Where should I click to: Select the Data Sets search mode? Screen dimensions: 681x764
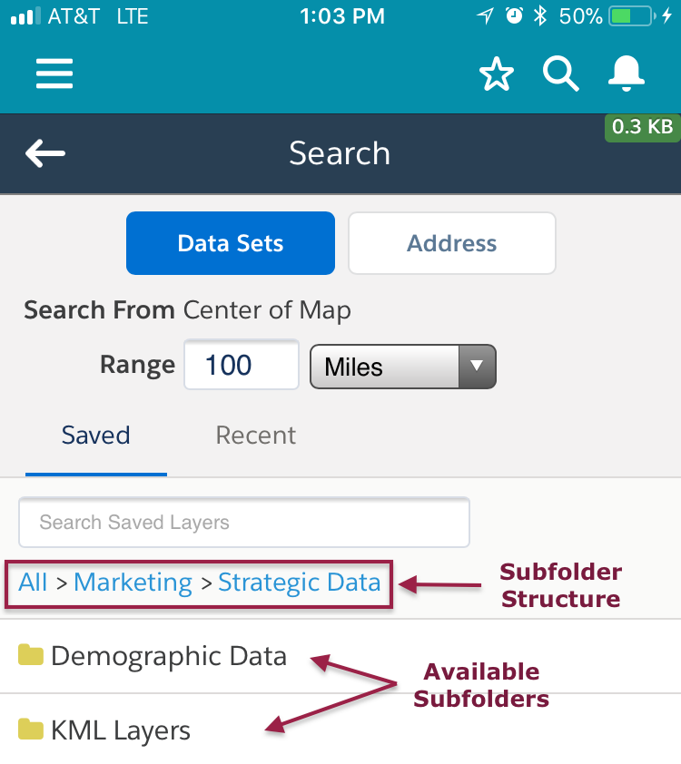(230, 242)
